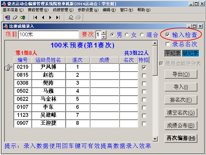Click scrollbar down arrow in results list
The height and width of the screenshot is (155, 206).
tap(155, 139)
